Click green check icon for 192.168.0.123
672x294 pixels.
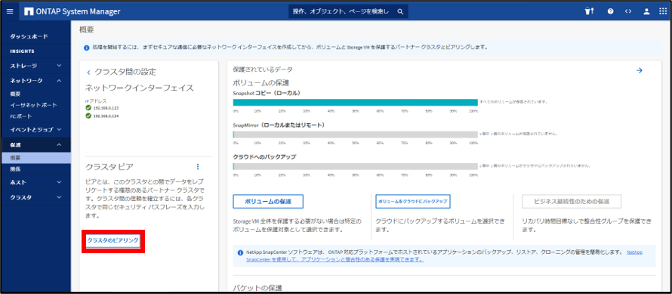pyautogui.click(x=88, y=108)
